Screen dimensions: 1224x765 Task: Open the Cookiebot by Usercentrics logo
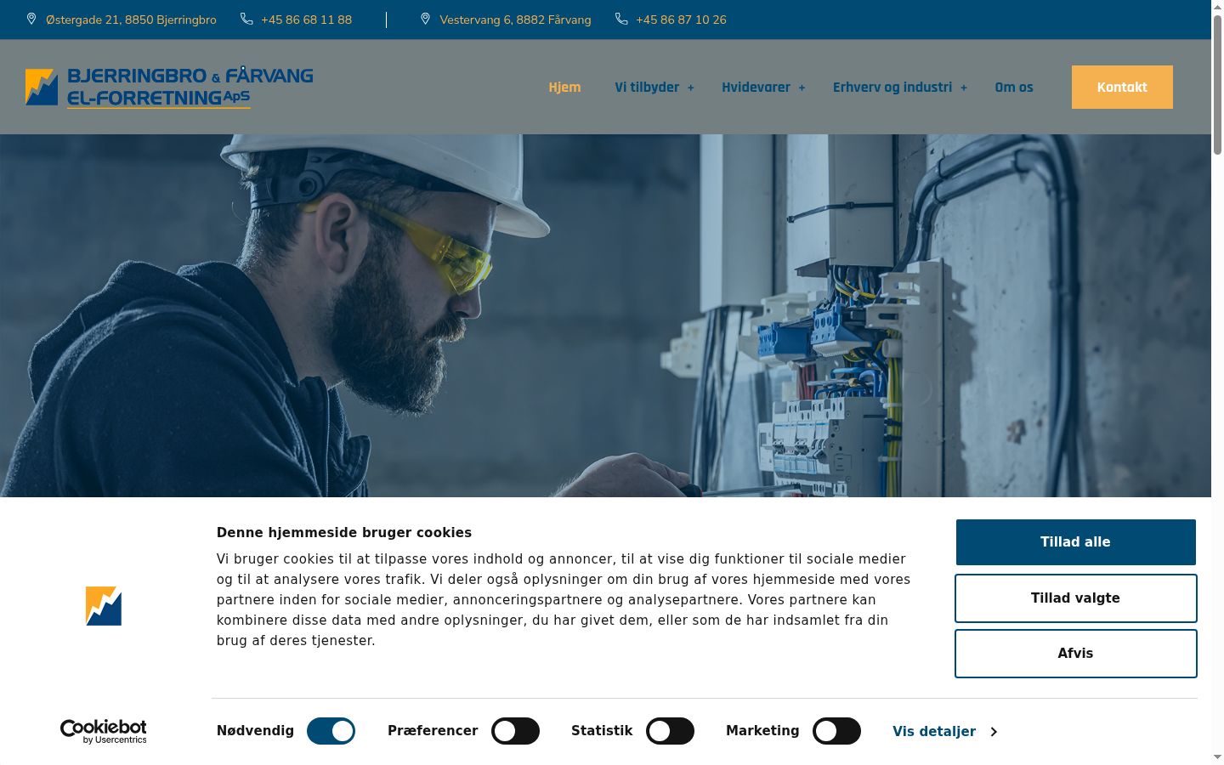[x=104, y=731]
